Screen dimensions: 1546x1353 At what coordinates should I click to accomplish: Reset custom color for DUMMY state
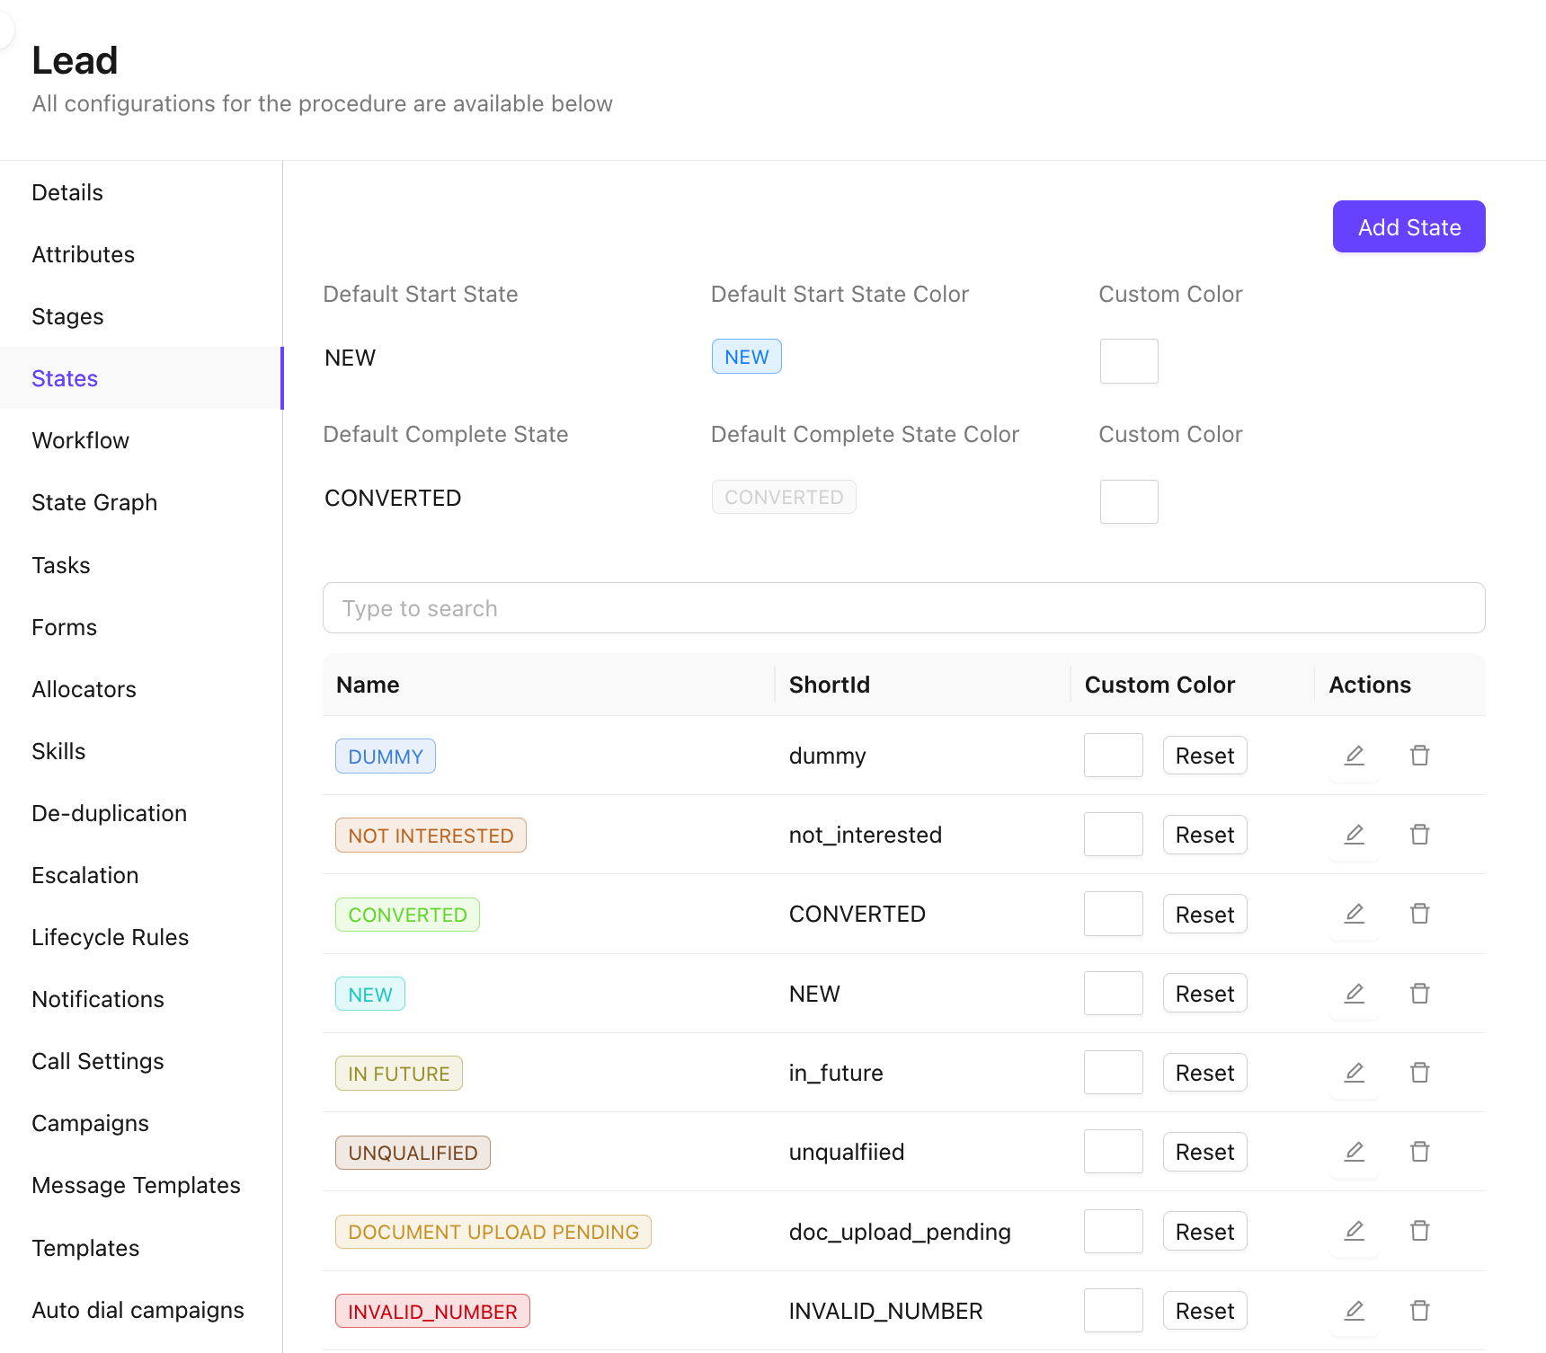(x=1204, y=756)
